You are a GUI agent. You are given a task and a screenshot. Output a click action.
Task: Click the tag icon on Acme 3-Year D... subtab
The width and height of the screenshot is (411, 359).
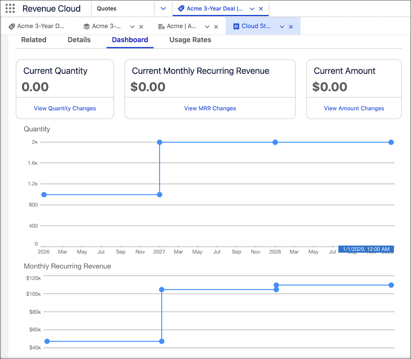(12, 26)
